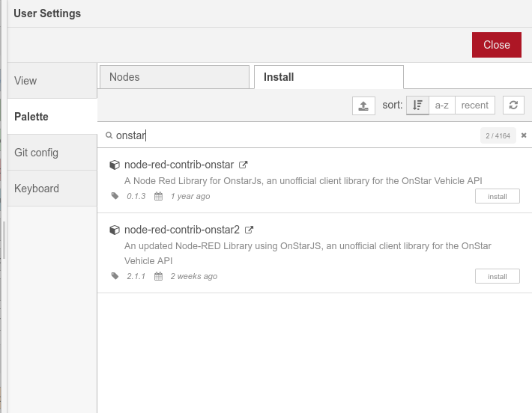The image size is (532, 413).
Task: Open the Palette settings section
Action: 52,117
